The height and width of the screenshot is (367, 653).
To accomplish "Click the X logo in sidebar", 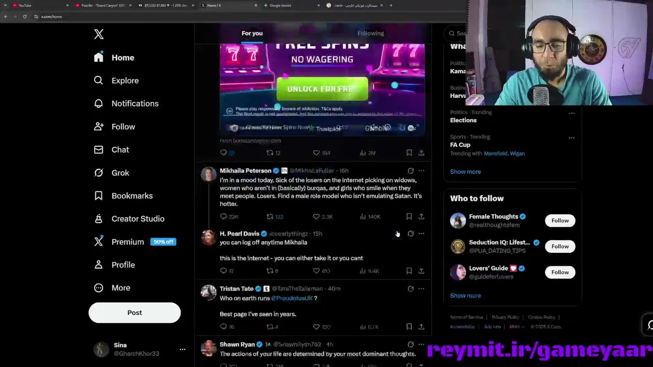I will [x=99, y=34].
